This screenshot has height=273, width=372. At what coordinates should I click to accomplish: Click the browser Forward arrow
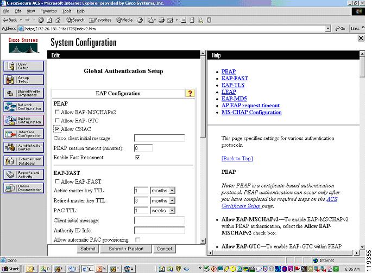(x=28, y=20)
